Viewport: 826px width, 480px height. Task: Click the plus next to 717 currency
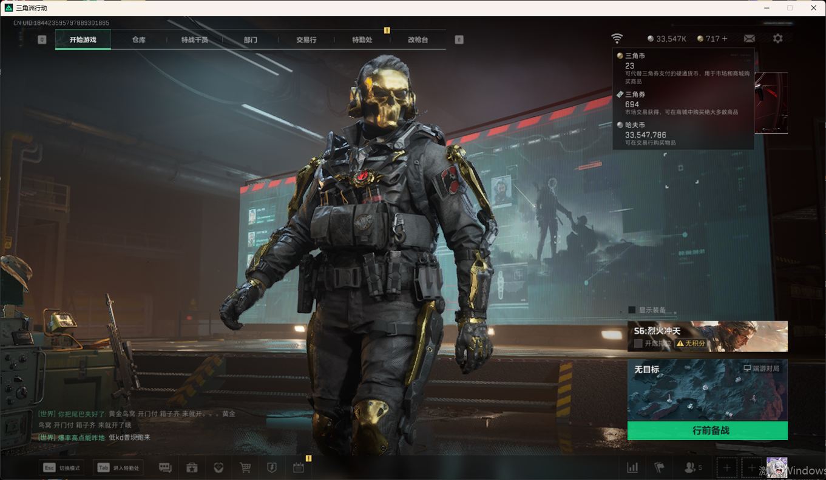pyautogui.click(x=724, y=39)
